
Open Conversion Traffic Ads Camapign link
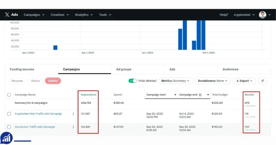pos(35,127)
